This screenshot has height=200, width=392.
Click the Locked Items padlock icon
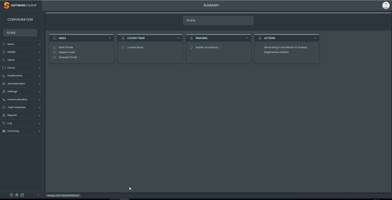123,47
